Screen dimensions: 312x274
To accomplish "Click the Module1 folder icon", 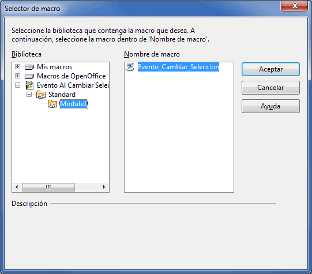I will coord(52,104).
